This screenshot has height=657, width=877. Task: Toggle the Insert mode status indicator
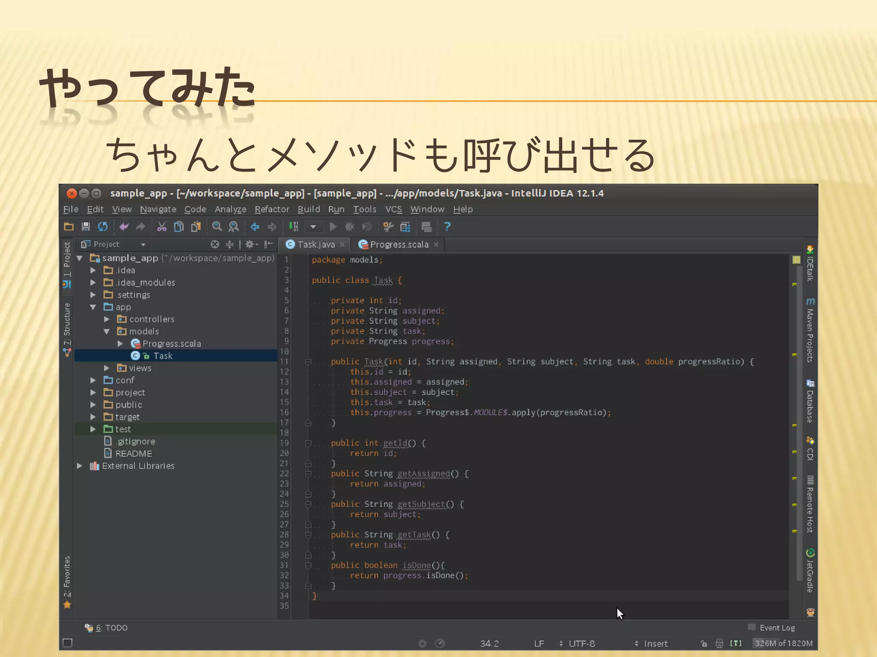click(655, 643)
